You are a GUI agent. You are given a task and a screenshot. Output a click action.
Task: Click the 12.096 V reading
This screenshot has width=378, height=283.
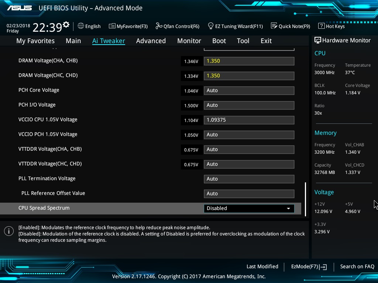323,211
